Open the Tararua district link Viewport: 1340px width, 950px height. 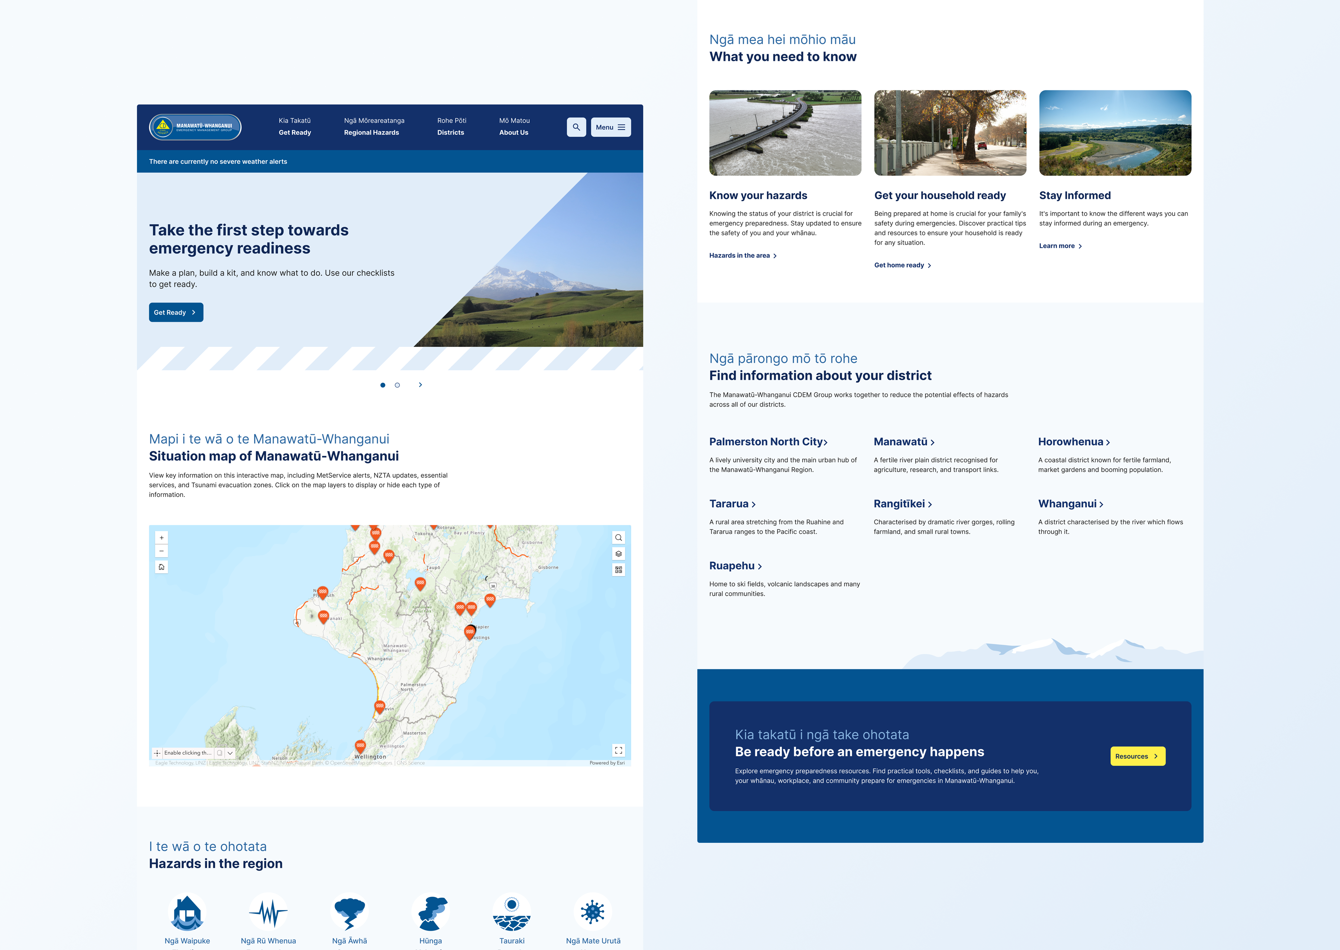(x=733, y=504)
